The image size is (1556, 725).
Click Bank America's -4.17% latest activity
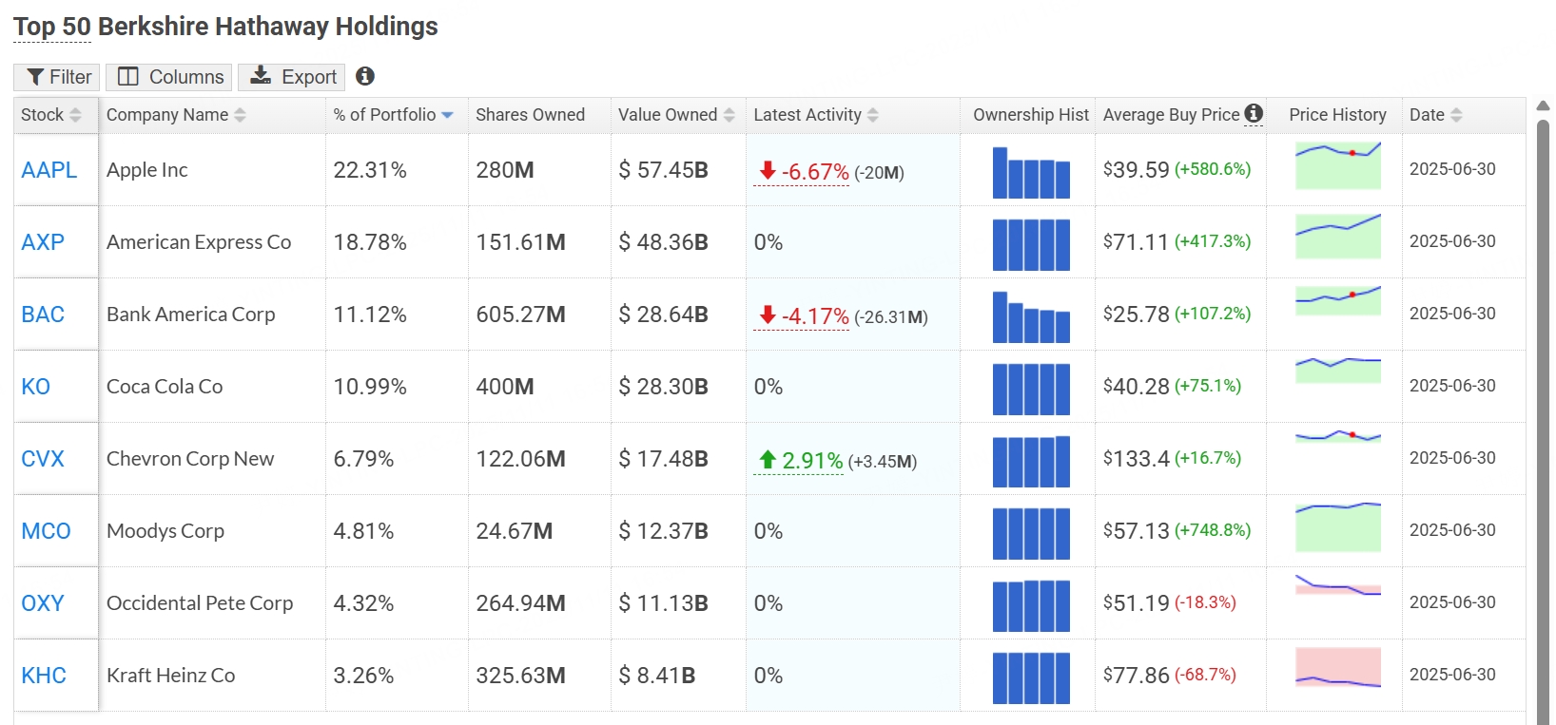point(804,316)
